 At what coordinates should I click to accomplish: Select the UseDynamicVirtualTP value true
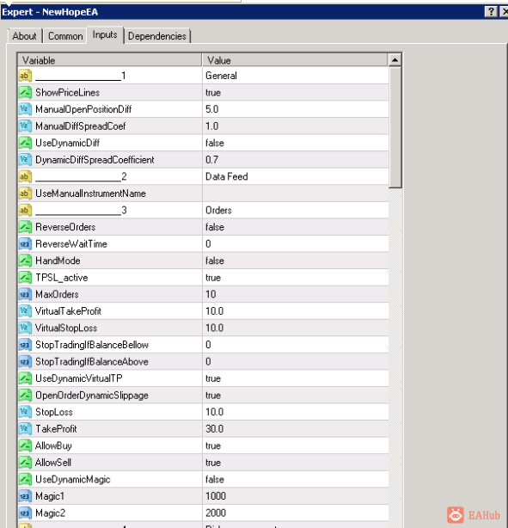point(213,379)
